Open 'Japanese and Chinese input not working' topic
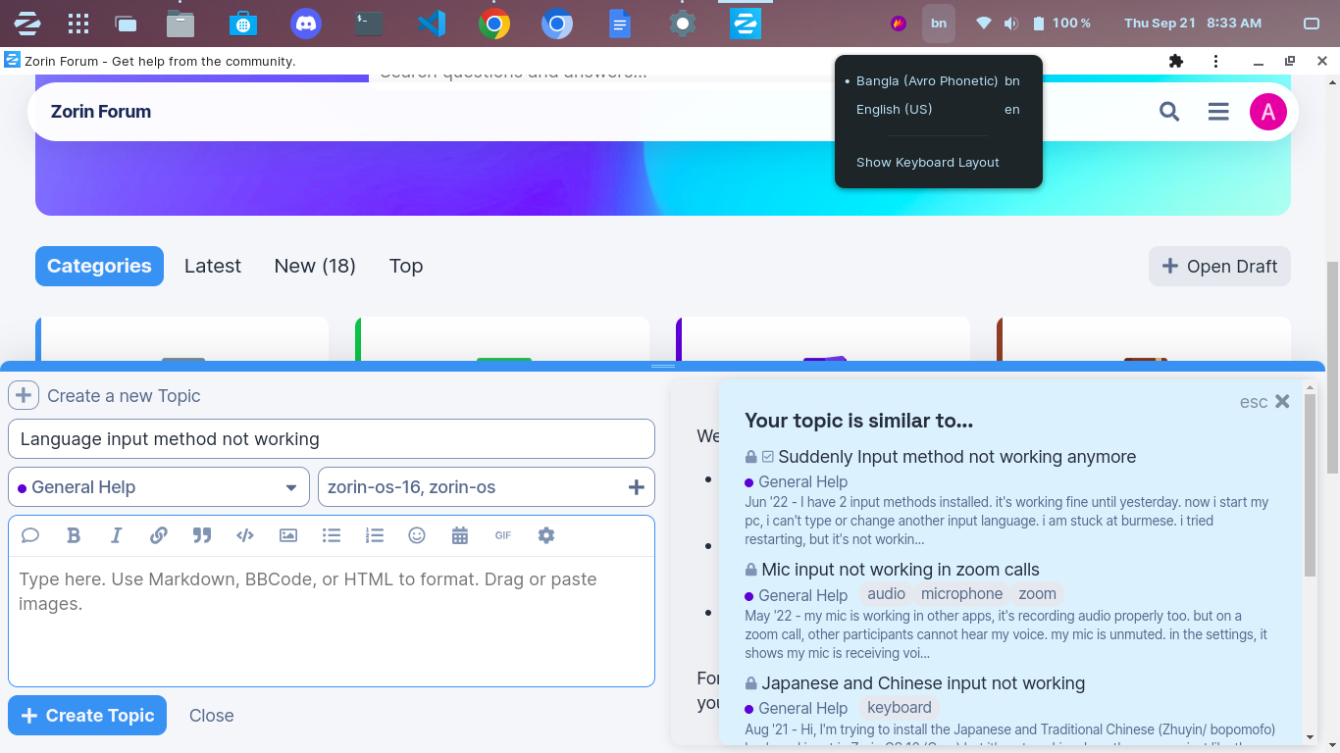This screenshot has width=1340, height=753. pyautogui.click(x=923, y=683)
